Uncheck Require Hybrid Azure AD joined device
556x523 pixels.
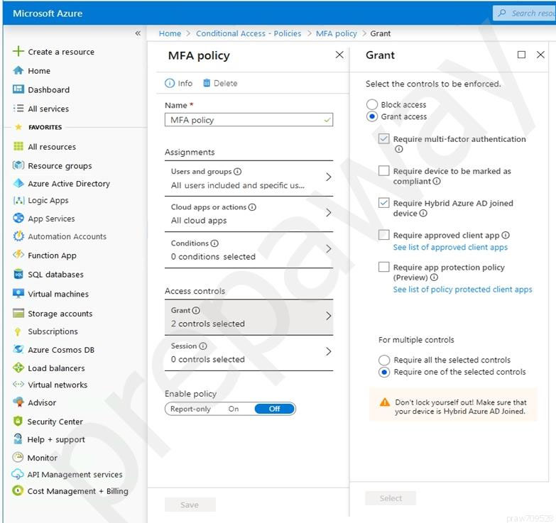click(383, 203)
